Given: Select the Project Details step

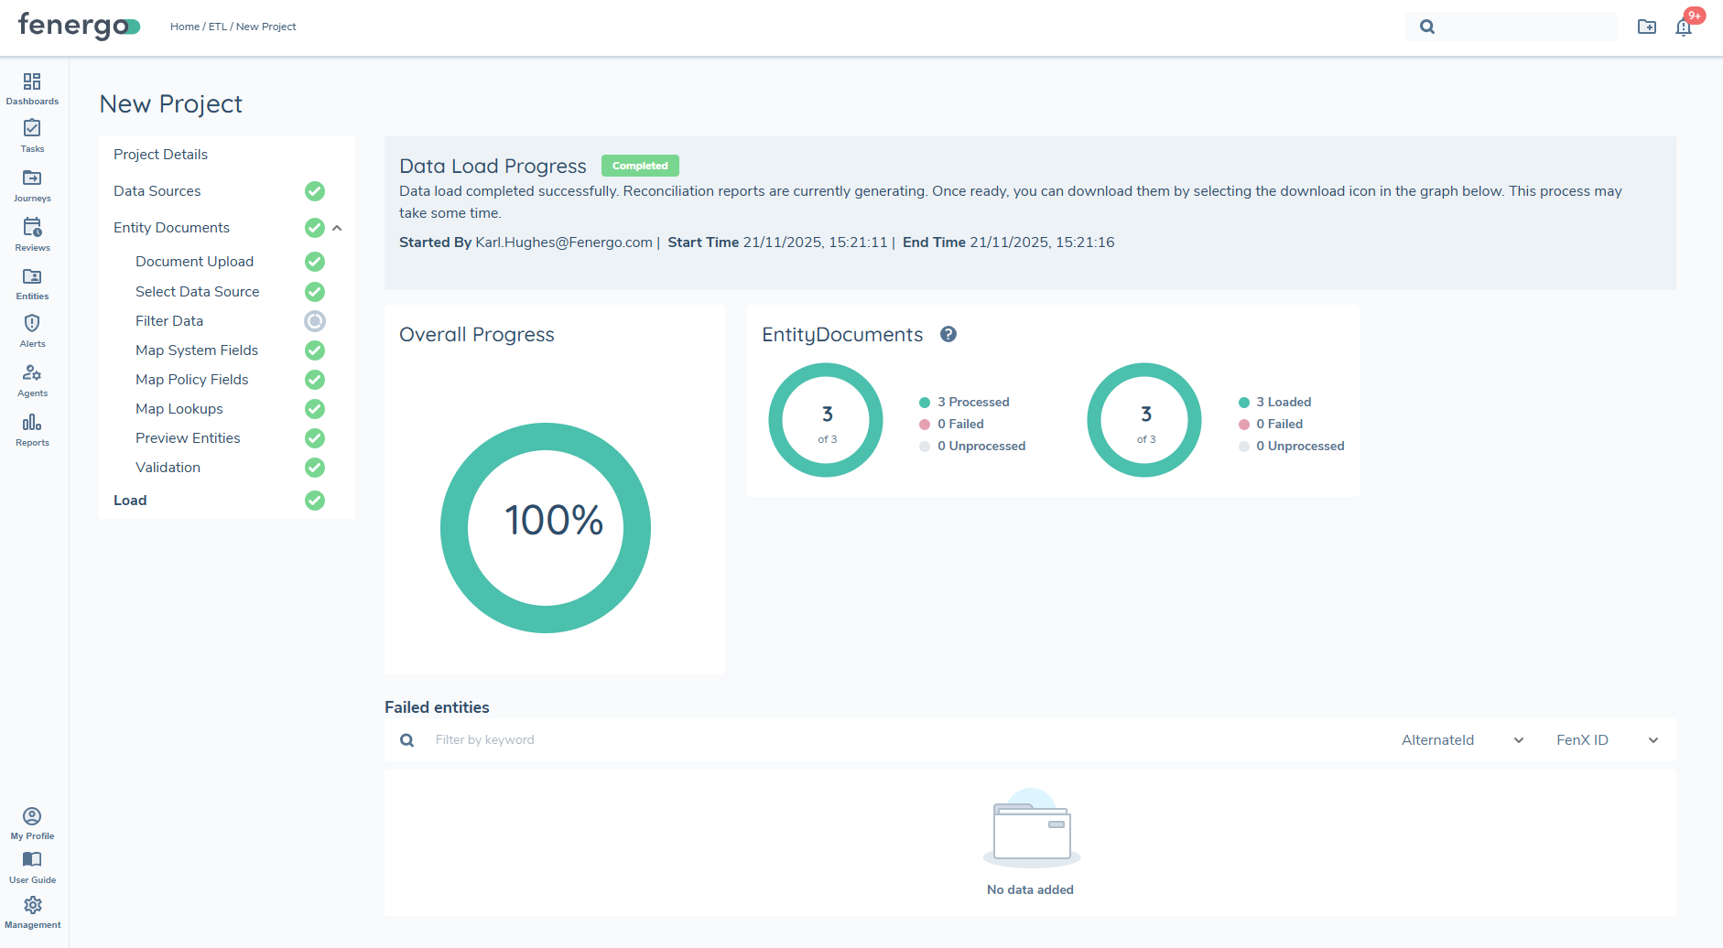Looking at the screenshot, I should point(160,154).
